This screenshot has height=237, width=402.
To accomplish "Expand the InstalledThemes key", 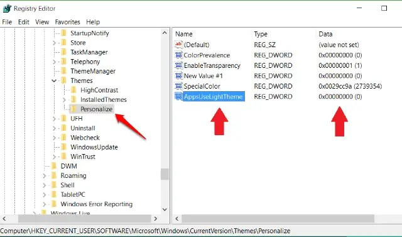I will click(64, 100).
